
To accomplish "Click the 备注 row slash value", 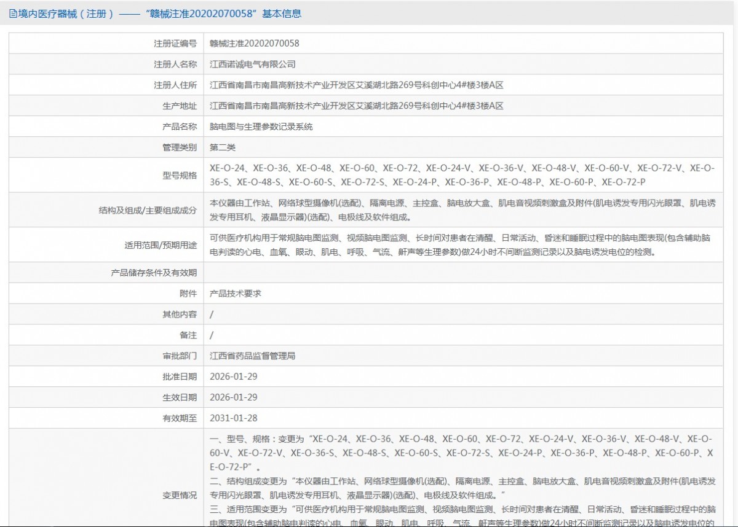I will click(x=212, y=335).
